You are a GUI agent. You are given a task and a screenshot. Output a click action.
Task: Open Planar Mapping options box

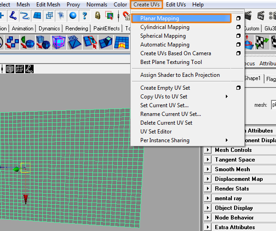tap(238, 18)
